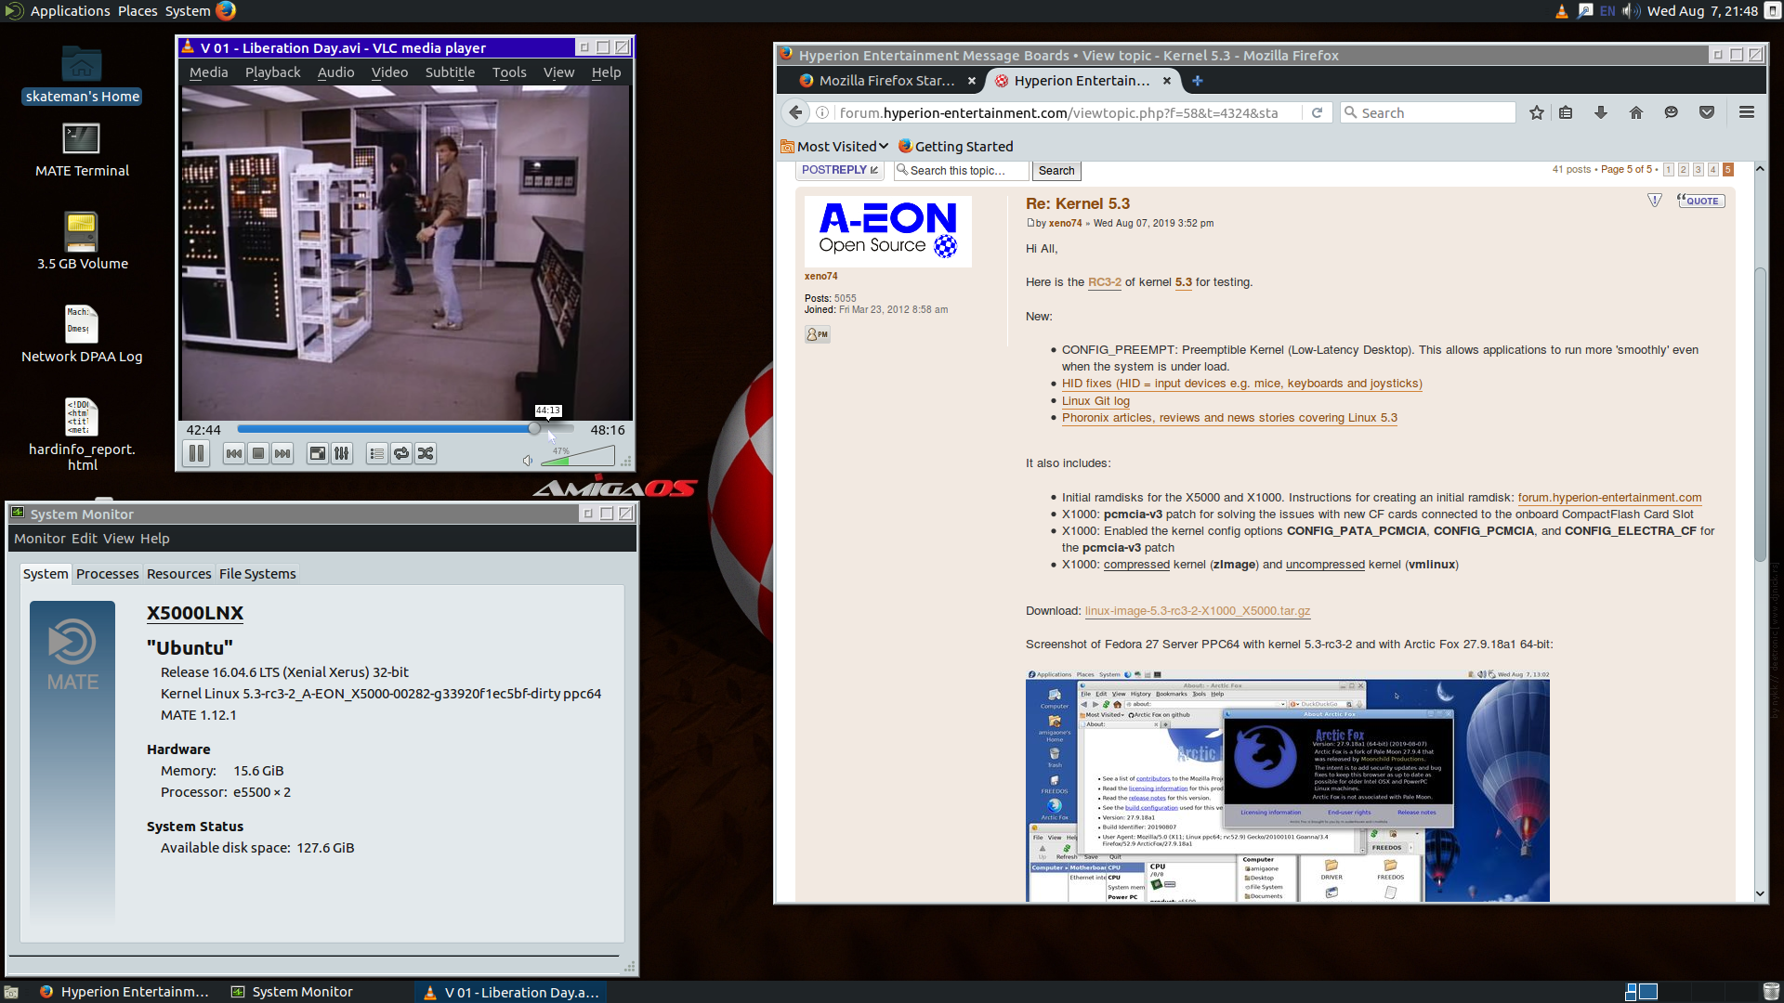Go back in Firefox
Screen dimensions: 1784x1003
(795, 112)
